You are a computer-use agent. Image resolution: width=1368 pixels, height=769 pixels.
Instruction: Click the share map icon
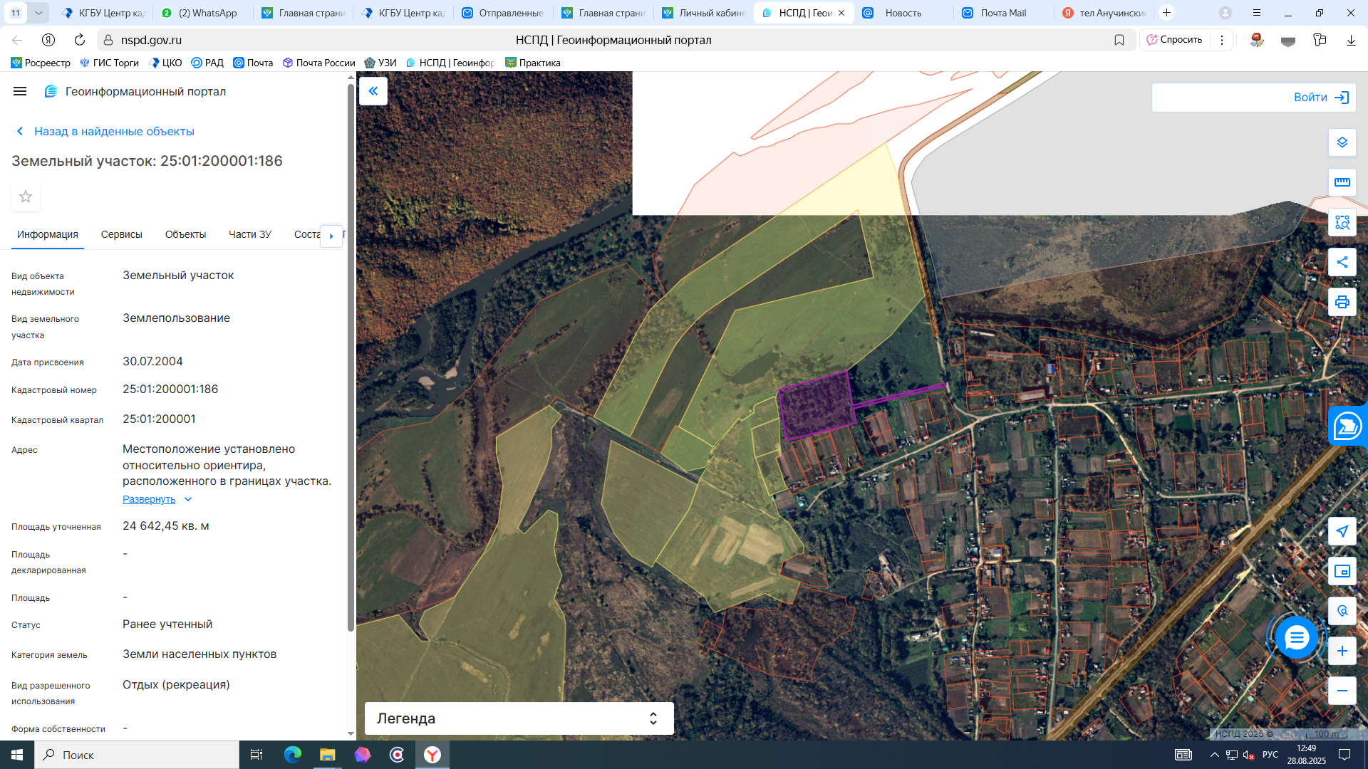pos(1342,262)
